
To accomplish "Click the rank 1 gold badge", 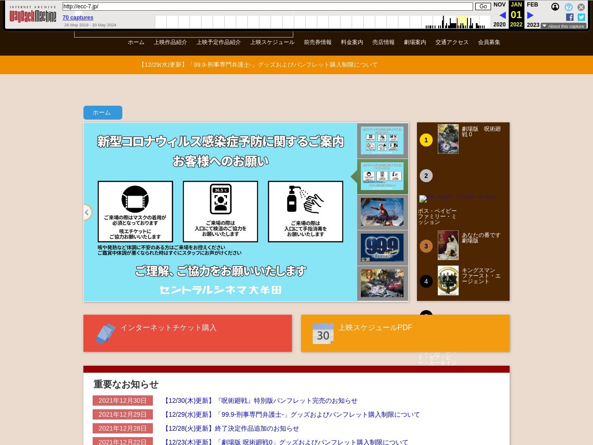I will [x=426, y=140].
